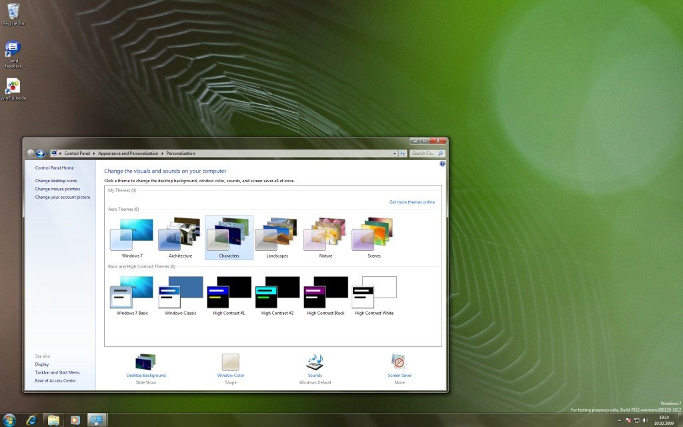The width and height of the screenshot is (683, 427).
Task: Click the back navigation arrow button
Action: (x=30, y=153)
